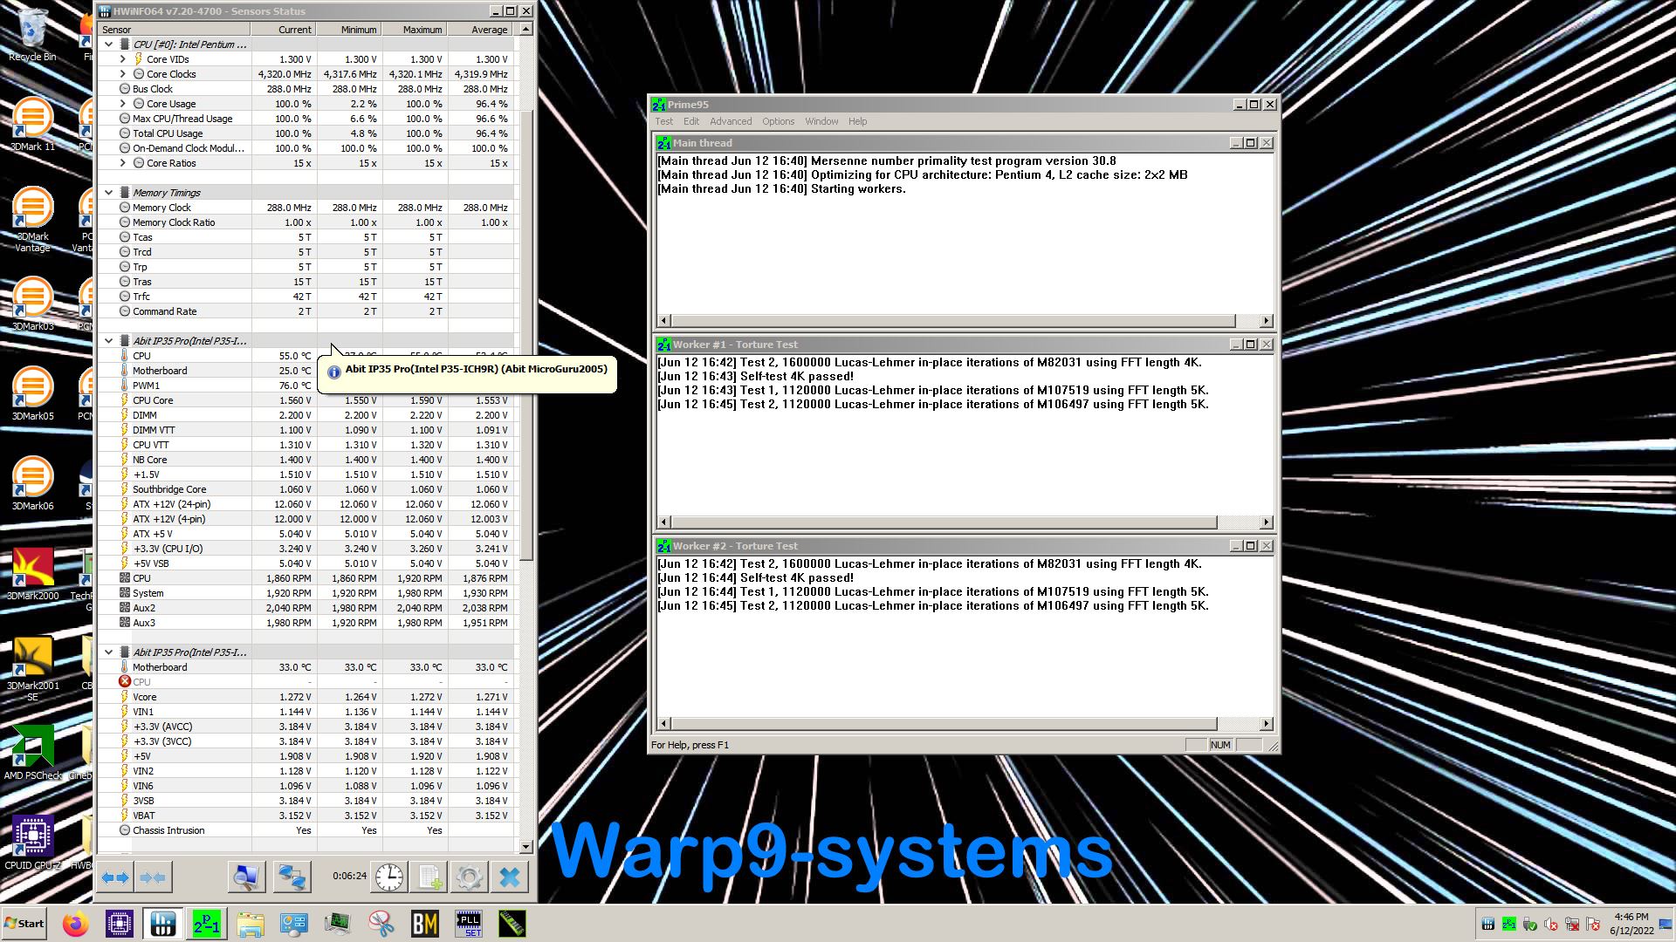
Task: Expand Core Ratios row
Action: tap(123, 163)
